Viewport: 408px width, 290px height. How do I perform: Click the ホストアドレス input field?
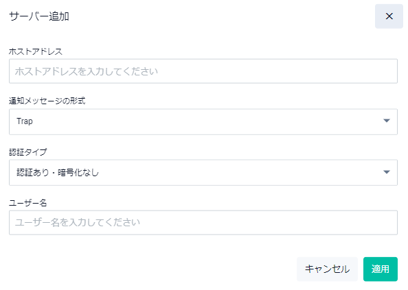203,71
